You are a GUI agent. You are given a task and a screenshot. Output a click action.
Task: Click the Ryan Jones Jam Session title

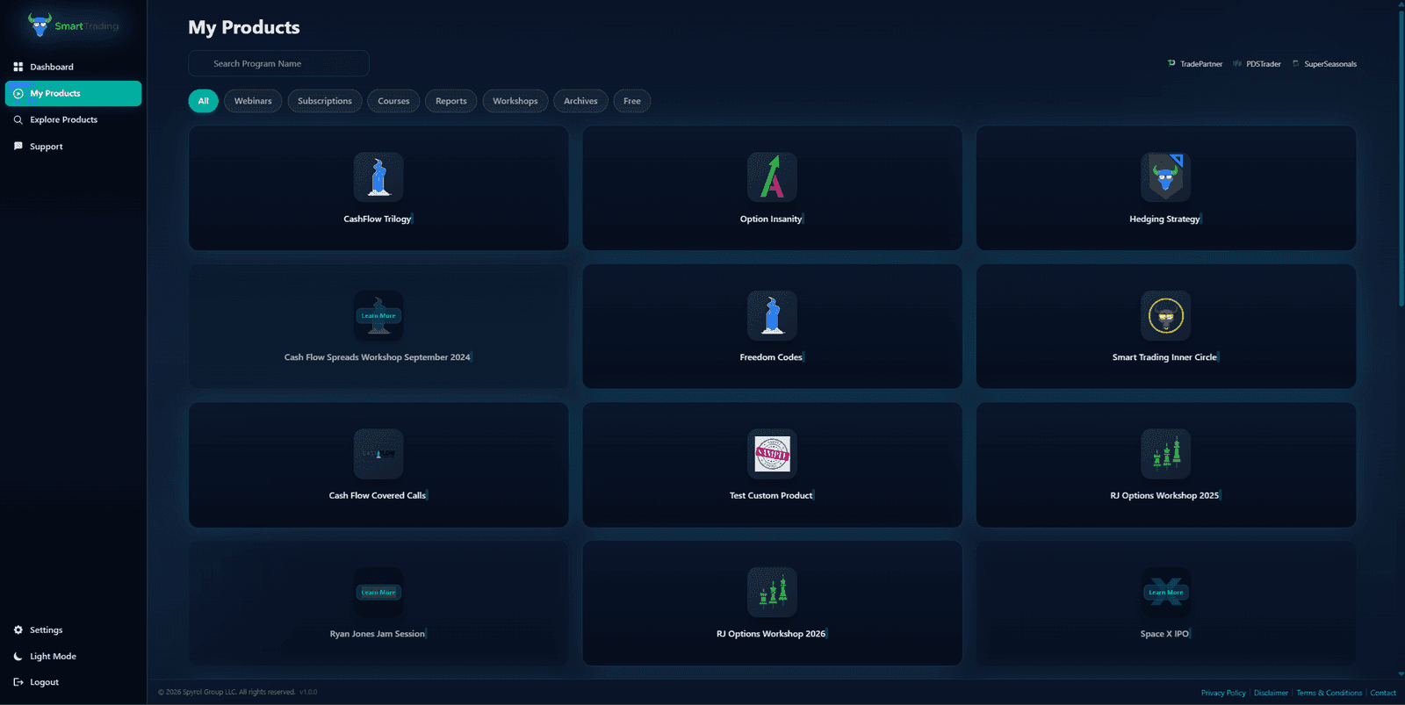point(378,634)
